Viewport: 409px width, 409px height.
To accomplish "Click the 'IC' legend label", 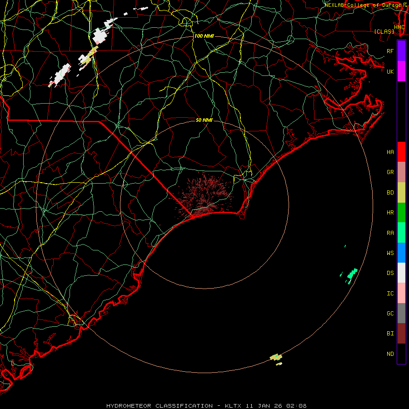I will [x=390, y=294].
